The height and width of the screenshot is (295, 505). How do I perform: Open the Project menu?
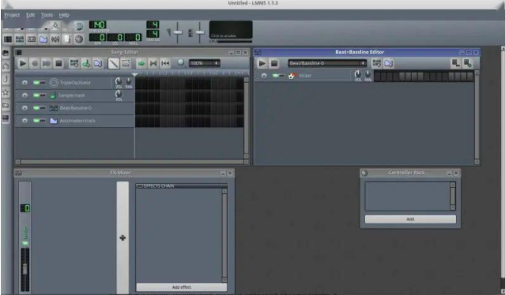coord(12,15)
